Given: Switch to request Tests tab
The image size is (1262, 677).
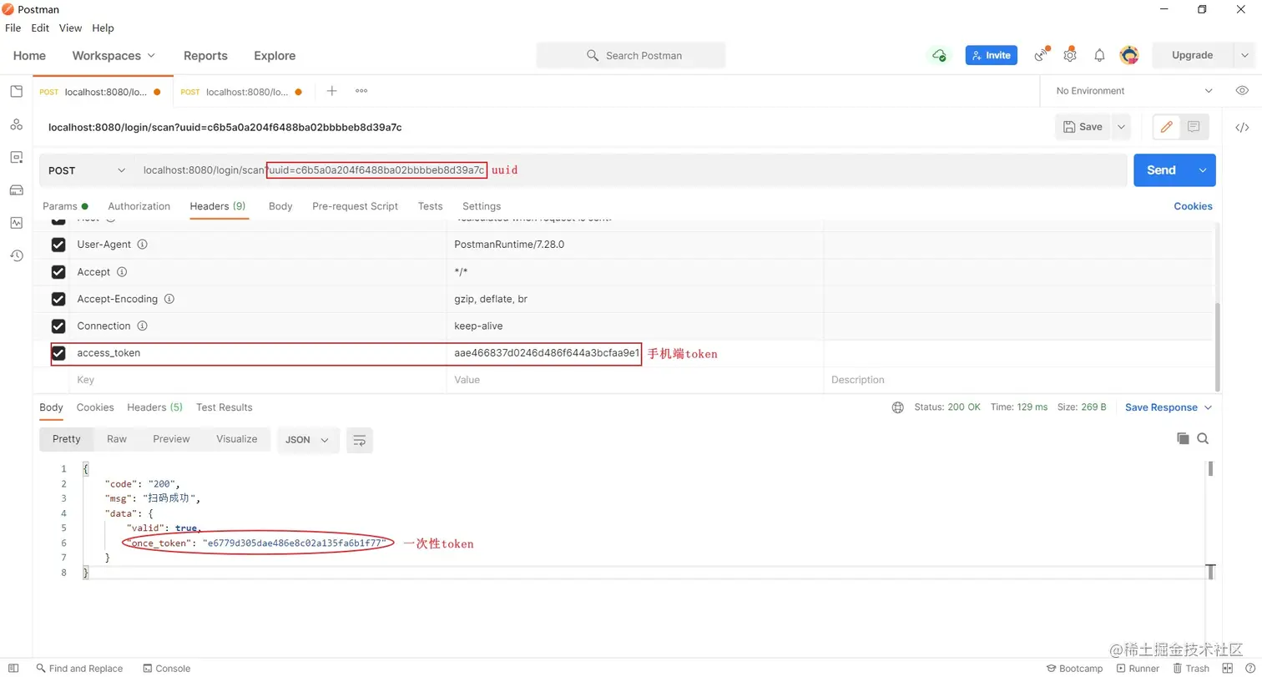Looking at the screenshot, I should click(431, 206).
